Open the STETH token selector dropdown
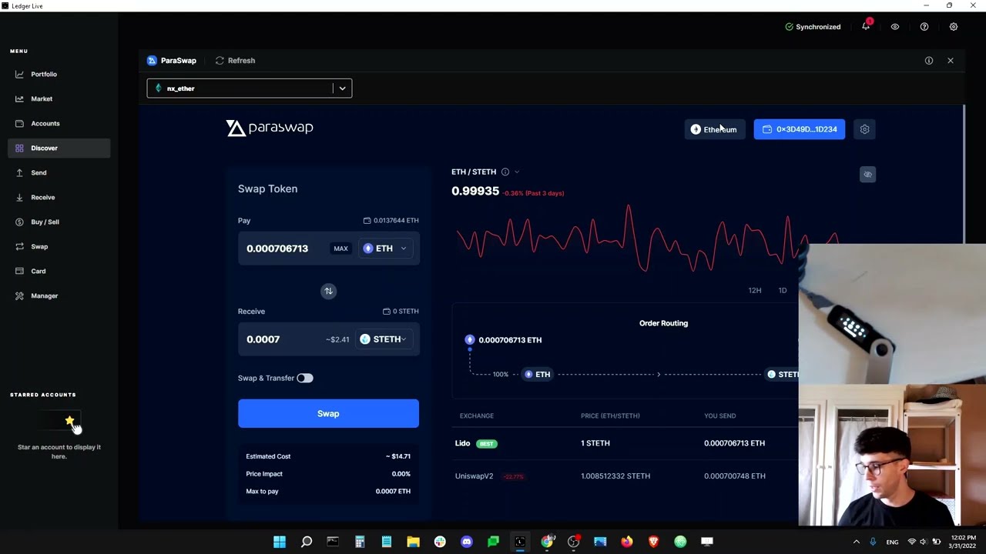 [383, 339]
